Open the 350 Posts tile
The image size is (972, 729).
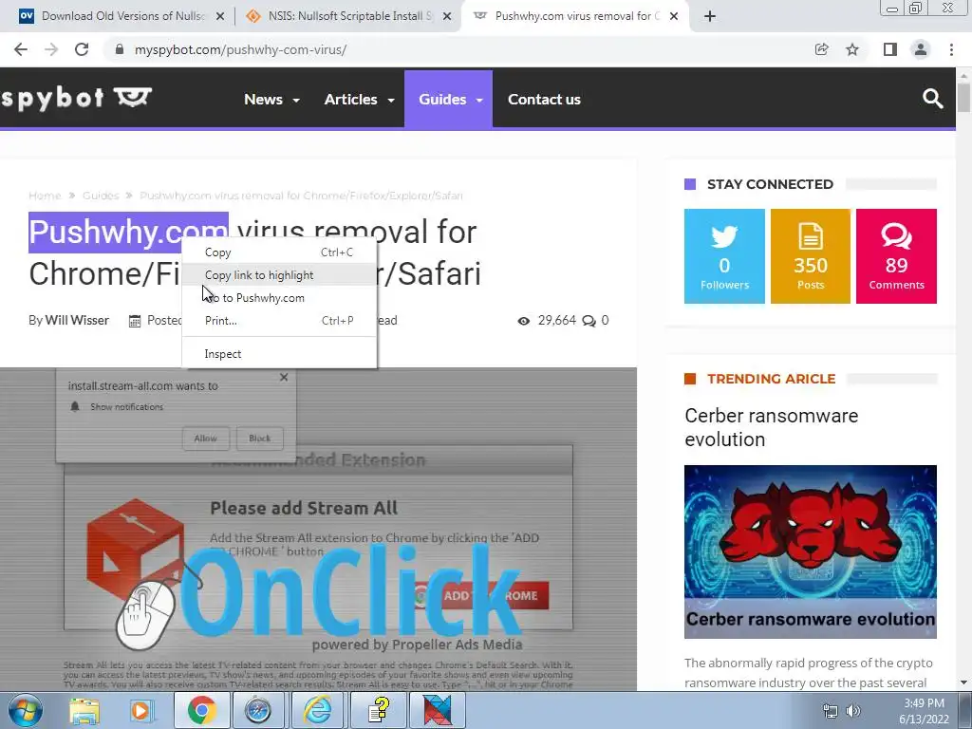coord(811,256)
